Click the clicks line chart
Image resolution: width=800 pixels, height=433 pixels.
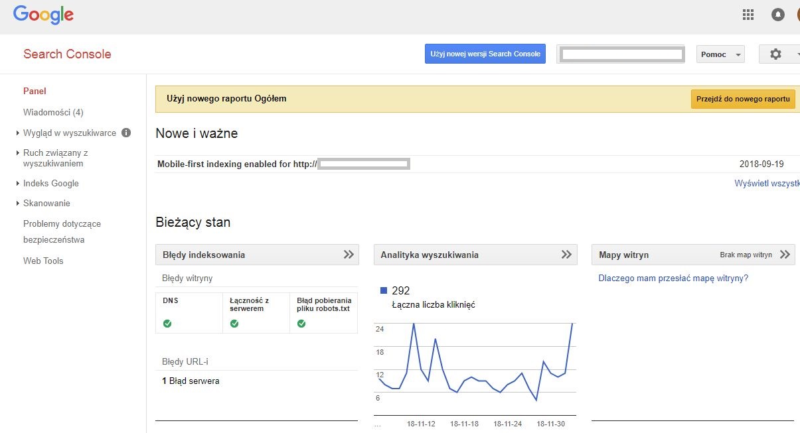[475, 369]
